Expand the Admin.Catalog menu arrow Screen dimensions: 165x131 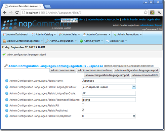click(55, 34)
